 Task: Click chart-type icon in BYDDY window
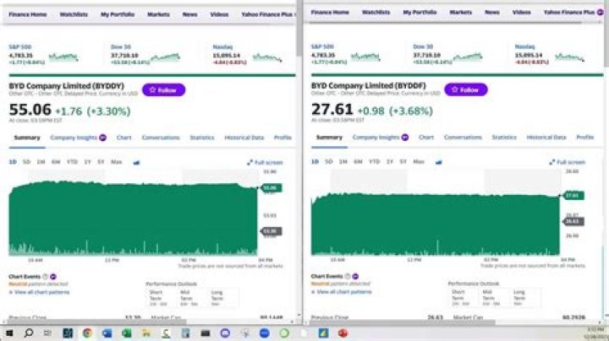pos(136,162)
